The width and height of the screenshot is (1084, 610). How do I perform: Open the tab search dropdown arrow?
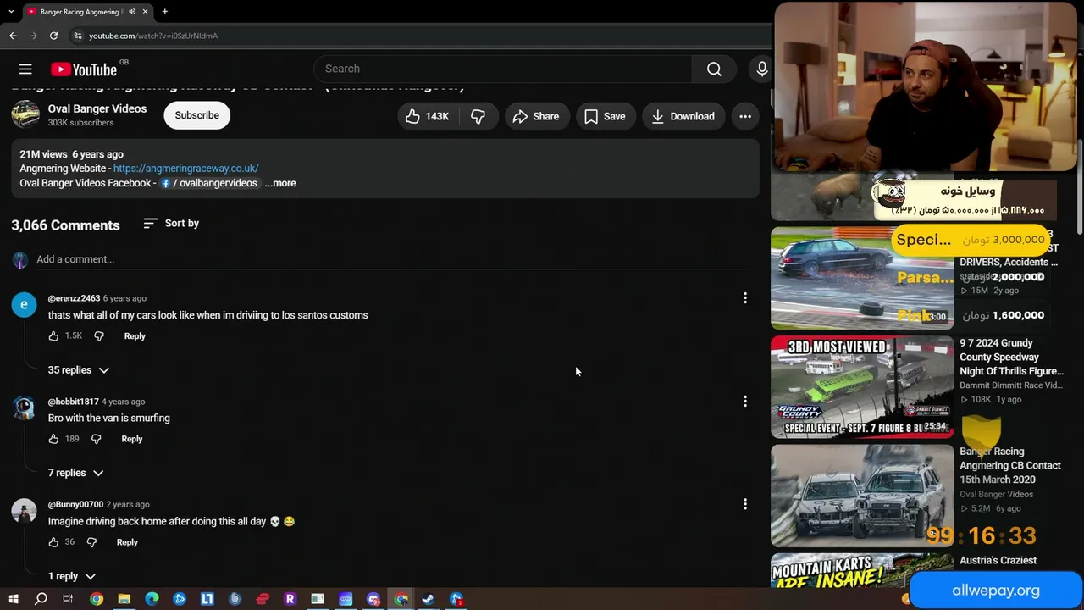click(11, 12)
